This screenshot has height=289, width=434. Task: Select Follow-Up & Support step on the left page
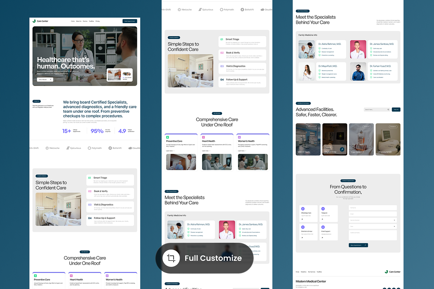tap(110, 220)
